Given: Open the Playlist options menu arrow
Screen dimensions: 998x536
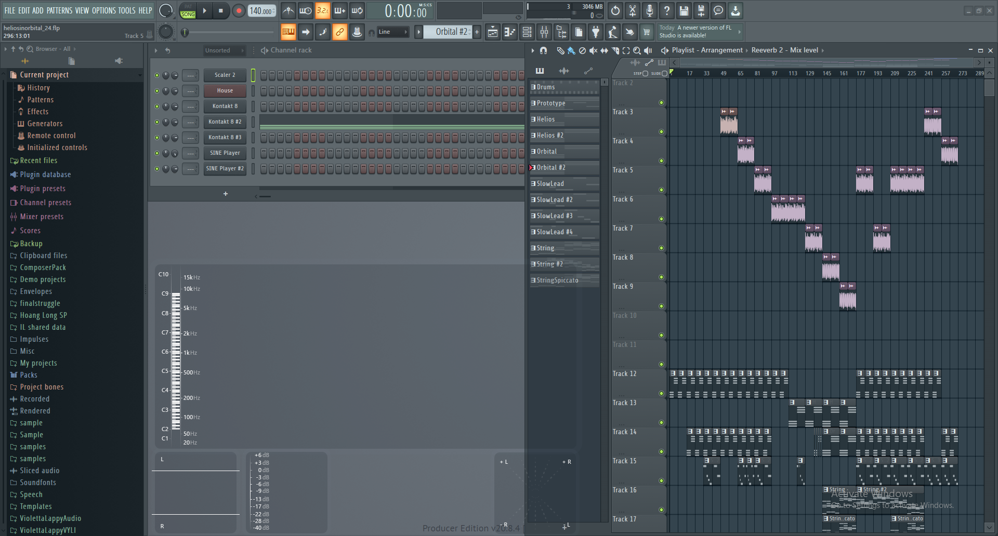Looking at the screenshot, I should [532, 50].
